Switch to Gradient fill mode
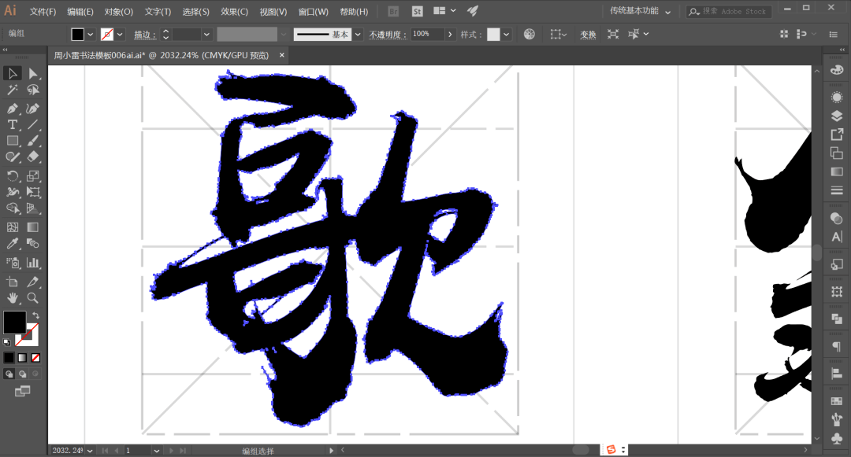The image size is (851, 457). pos(22,357)
